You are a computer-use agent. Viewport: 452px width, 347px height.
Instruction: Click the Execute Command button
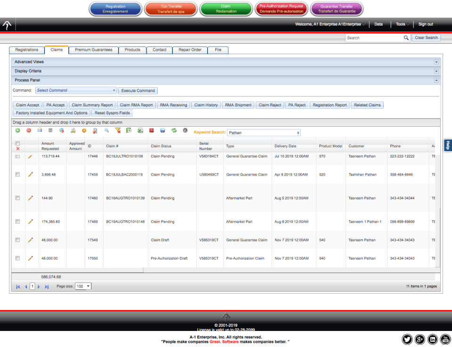(x=138, y=90)
